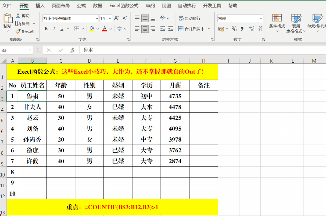The width and height of the screenshot is (326, 216).
Task: Open the phonetic guide wén icon
Action: click(119, 29)
